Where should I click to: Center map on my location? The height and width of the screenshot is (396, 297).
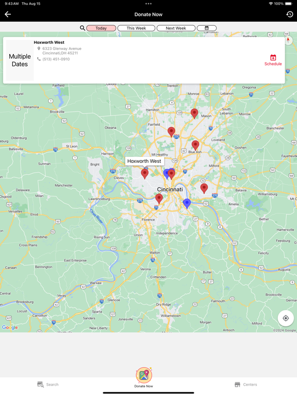point(286,318)
